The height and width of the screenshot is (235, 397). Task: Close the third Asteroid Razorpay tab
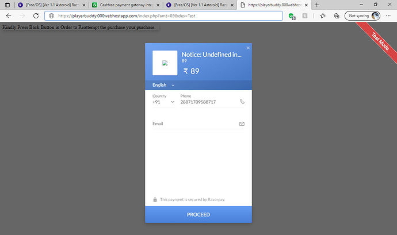click(232, 5)
